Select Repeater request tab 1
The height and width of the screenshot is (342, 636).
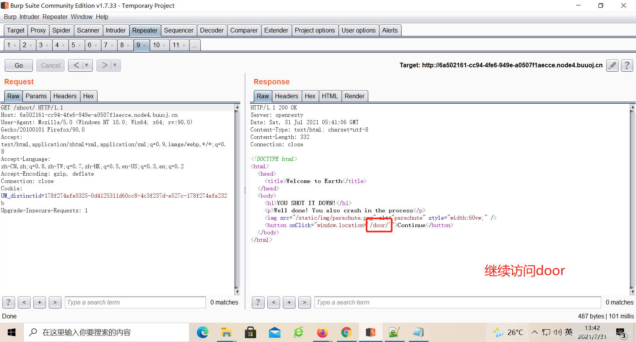(x=9, y=45)
